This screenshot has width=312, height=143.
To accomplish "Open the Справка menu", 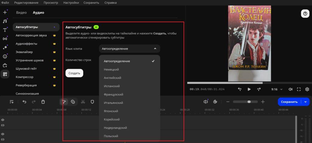I will point(110,2).
